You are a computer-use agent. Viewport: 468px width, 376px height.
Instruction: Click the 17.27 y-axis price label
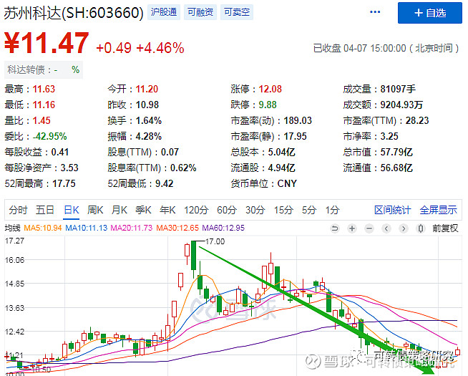(14, 241)
